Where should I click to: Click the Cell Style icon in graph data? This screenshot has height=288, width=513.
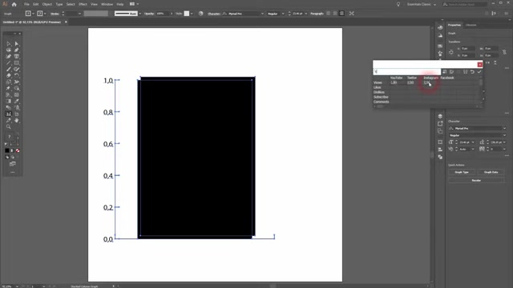[x=465, y=71]
